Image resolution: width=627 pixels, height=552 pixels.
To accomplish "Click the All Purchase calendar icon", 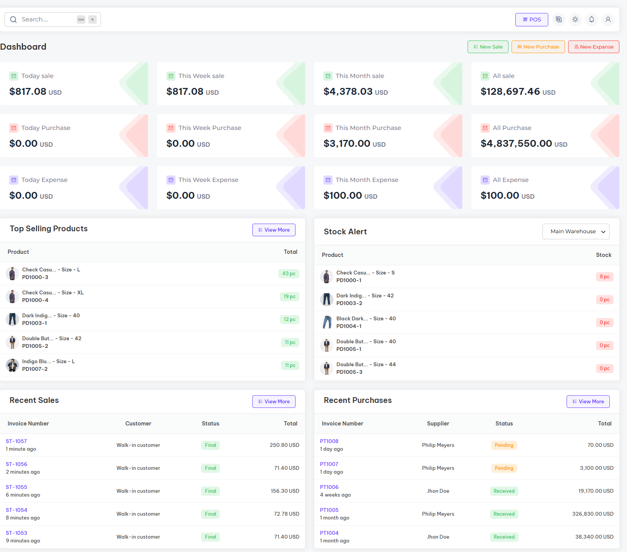I will coord(485,128).
